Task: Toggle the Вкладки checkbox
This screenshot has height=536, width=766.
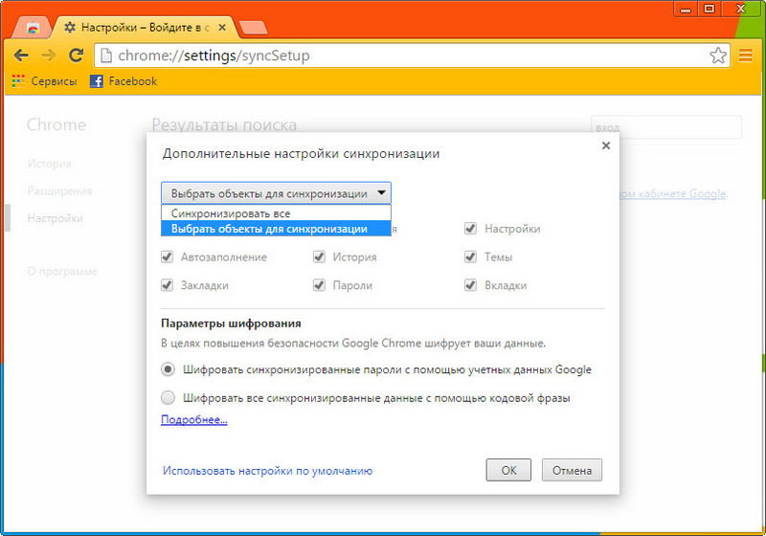Action: tap(470, 285)
